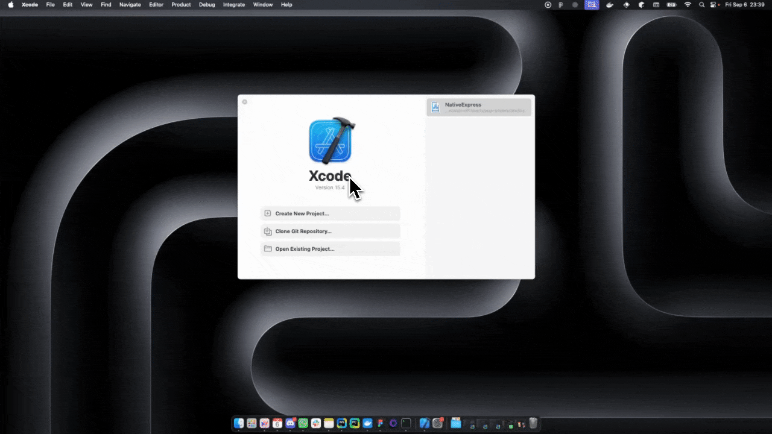Open the Help menu

pyautogui.click(x=286, y=5)
